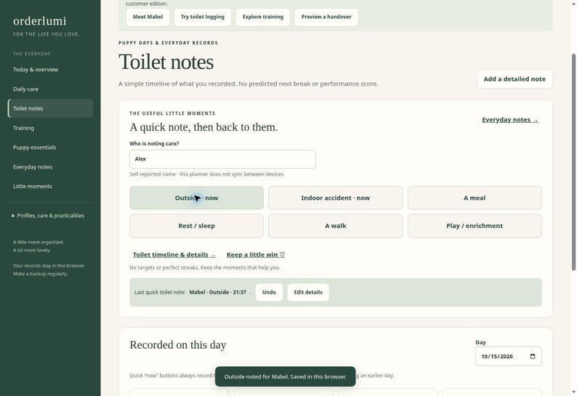The height and width of the screenshot is (396, 577).
Task: Click the page vertical scrollbar
Action: tap(573, 162)
